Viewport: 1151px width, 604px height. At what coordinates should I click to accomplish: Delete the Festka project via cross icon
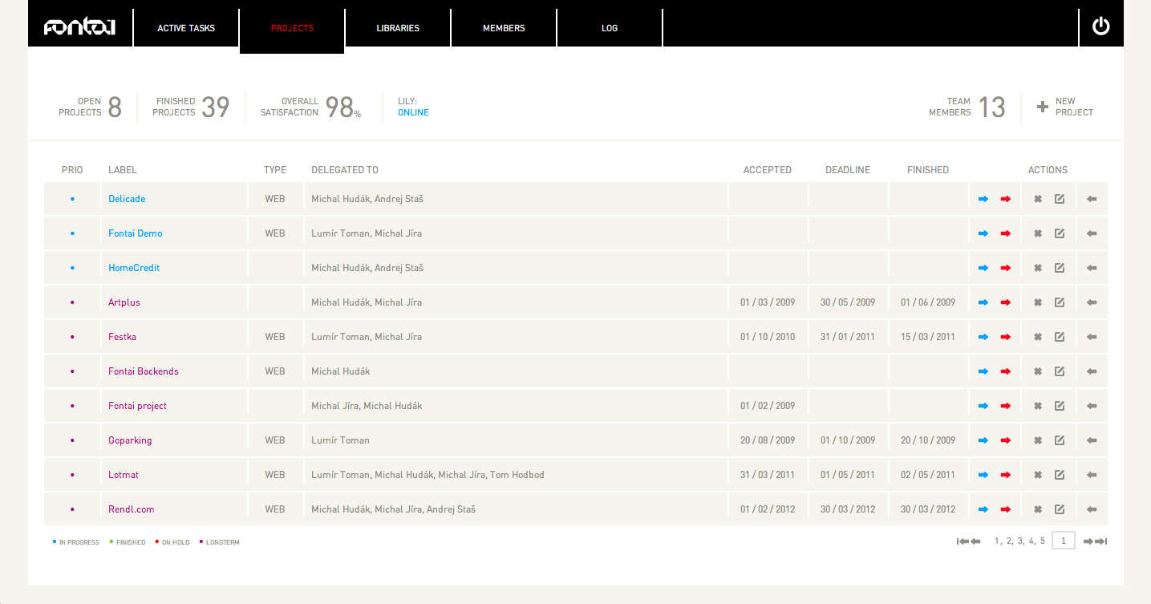pos(1038,337)
